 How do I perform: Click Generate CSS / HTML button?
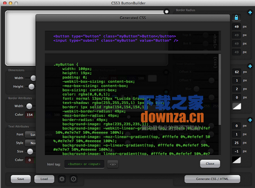[212, 179]
